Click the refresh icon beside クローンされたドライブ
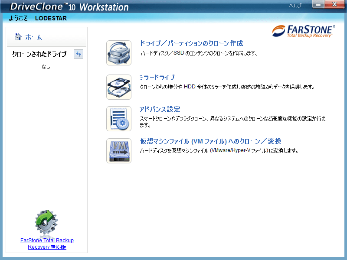This screenshot has width=347, height=260. pyautogui.click(x=78, y=53)
